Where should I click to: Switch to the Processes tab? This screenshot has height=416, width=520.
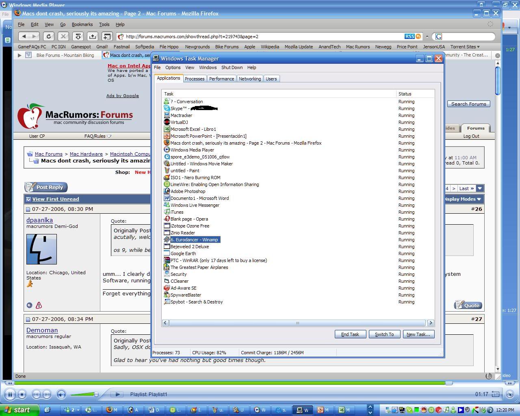(195, 79)
